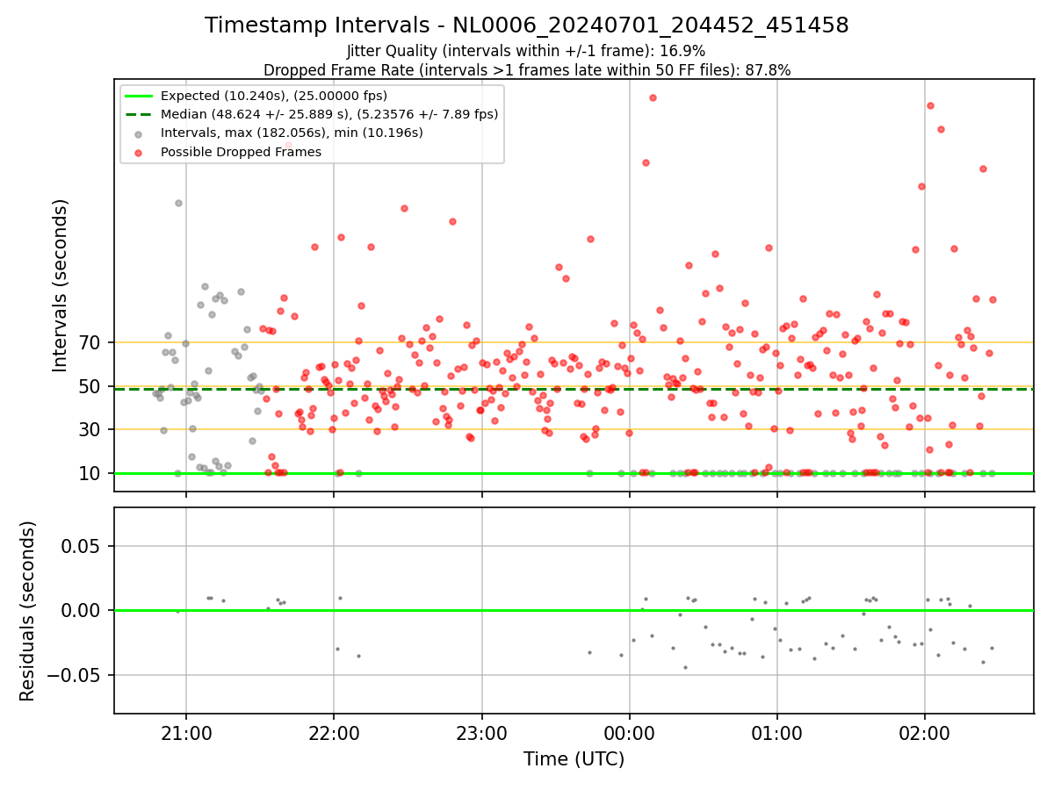Image resolution: width=1054 pixels, height=790 pixels.
Task: Click the dashed green Median line sample in legend
Action: pos(139,114)
